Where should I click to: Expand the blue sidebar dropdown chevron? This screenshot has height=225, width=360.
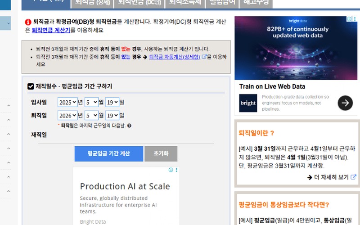tap(9, 23)
